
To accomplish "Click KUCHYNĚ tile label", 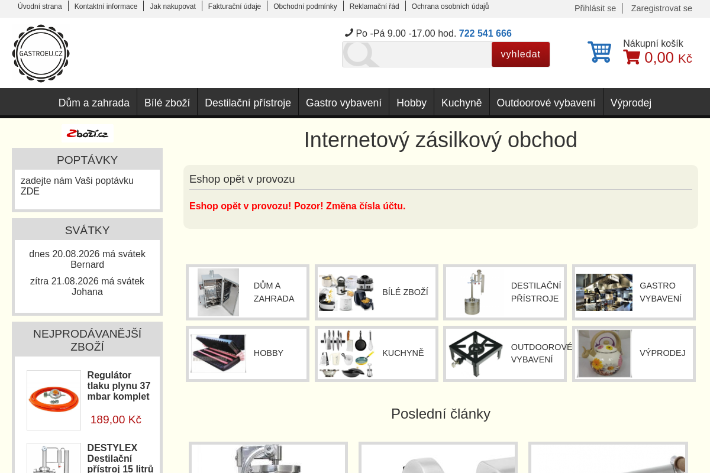I will point(403,353).
